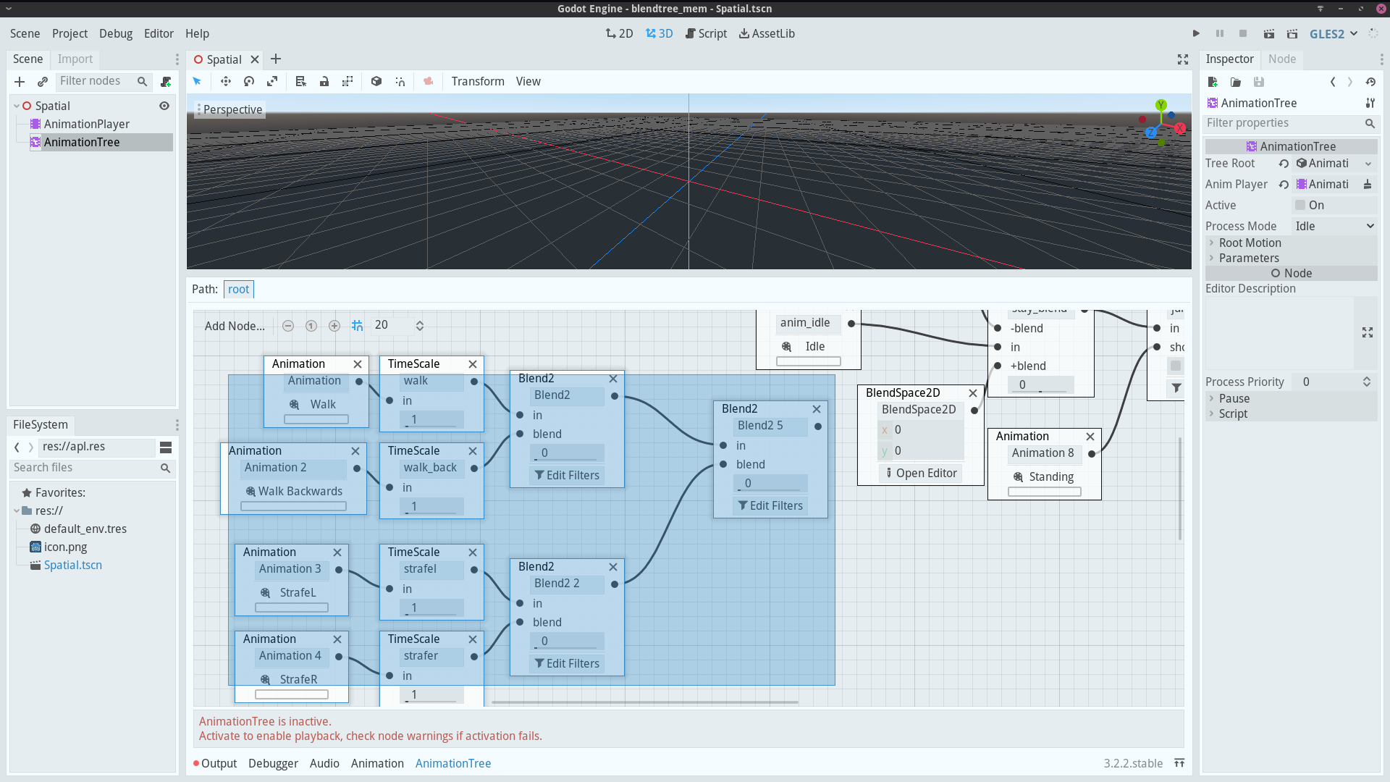The height and width of the screenshot is (782, 1390).
Task: Adjust the blend value slider on Blend2 5
Action: pyautogui.click(x=770, y=483)
